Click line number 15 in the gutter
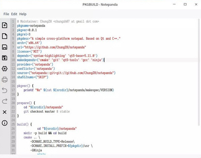 13,82
